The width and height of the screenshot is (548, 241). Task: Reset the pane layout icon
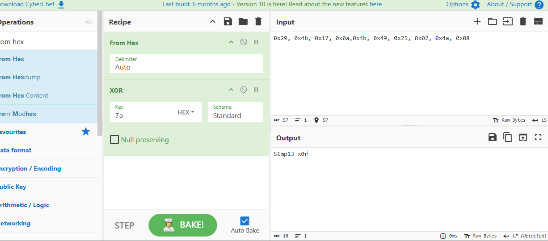[538, 22]
